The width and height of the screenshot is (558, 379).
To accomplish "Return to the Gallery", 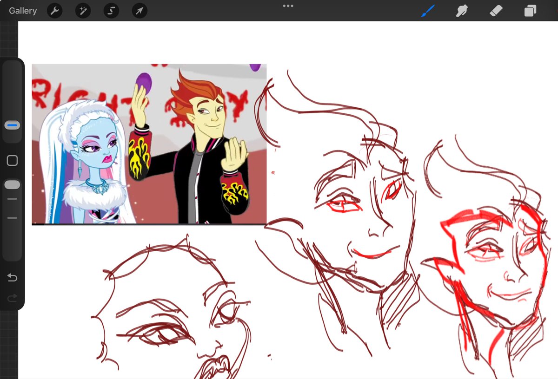I will (x=23, y=11).
